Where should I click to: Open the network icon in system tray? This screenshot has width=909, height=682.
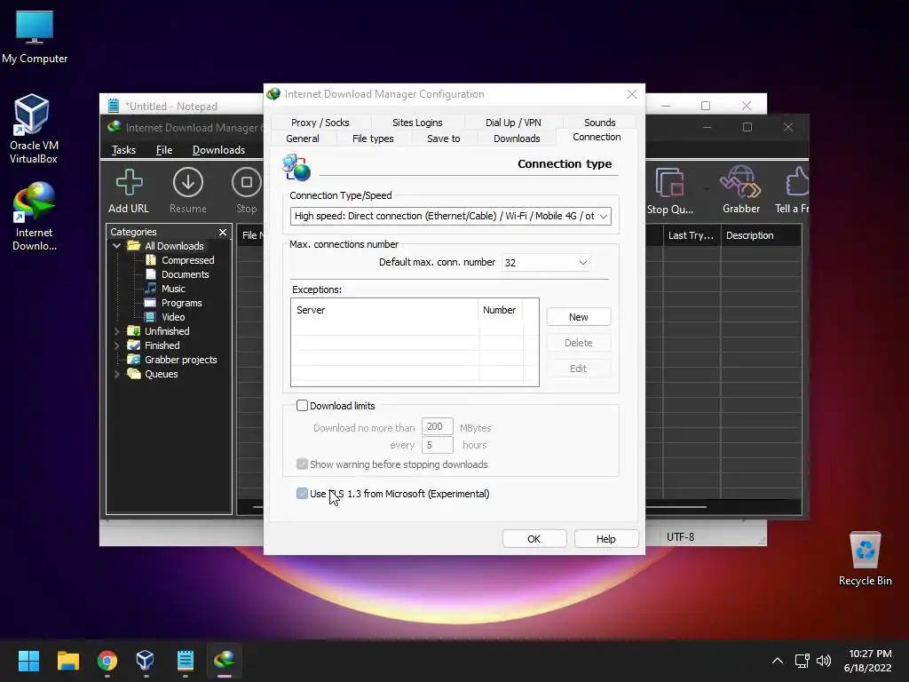[802, 661]
